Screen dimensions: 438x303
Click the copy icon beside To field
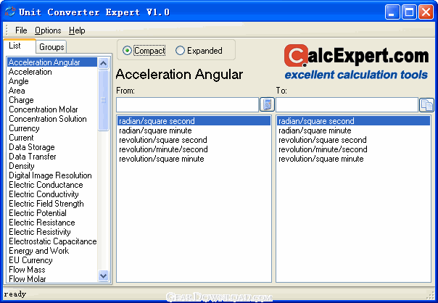click(426, 105)
